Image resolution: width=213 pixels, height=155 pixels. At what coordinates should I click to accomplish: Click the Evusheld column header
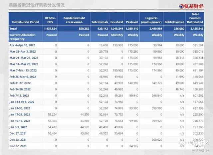click(x=116, y=22)
